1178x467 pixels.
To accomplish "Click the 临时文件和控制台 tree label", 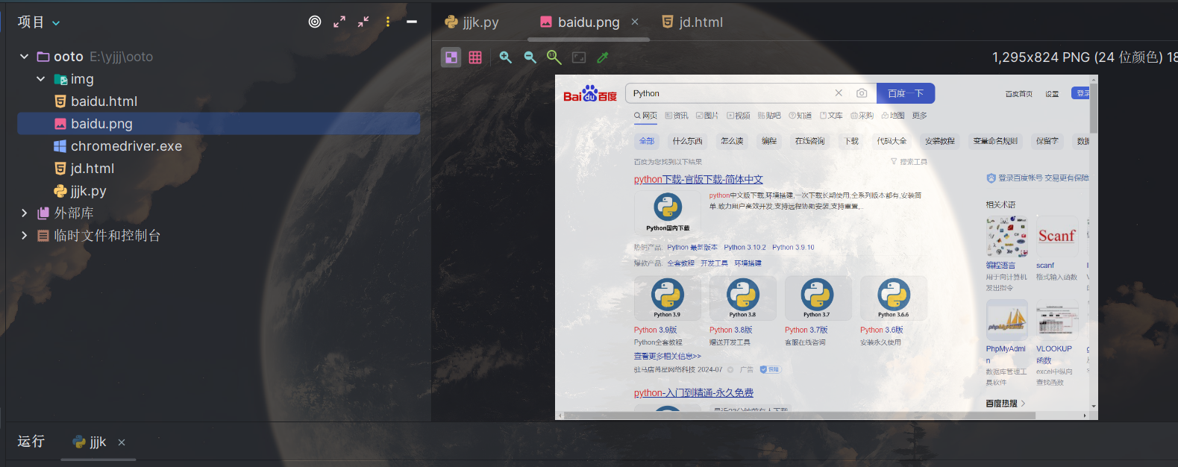I will tap(107, 236).
